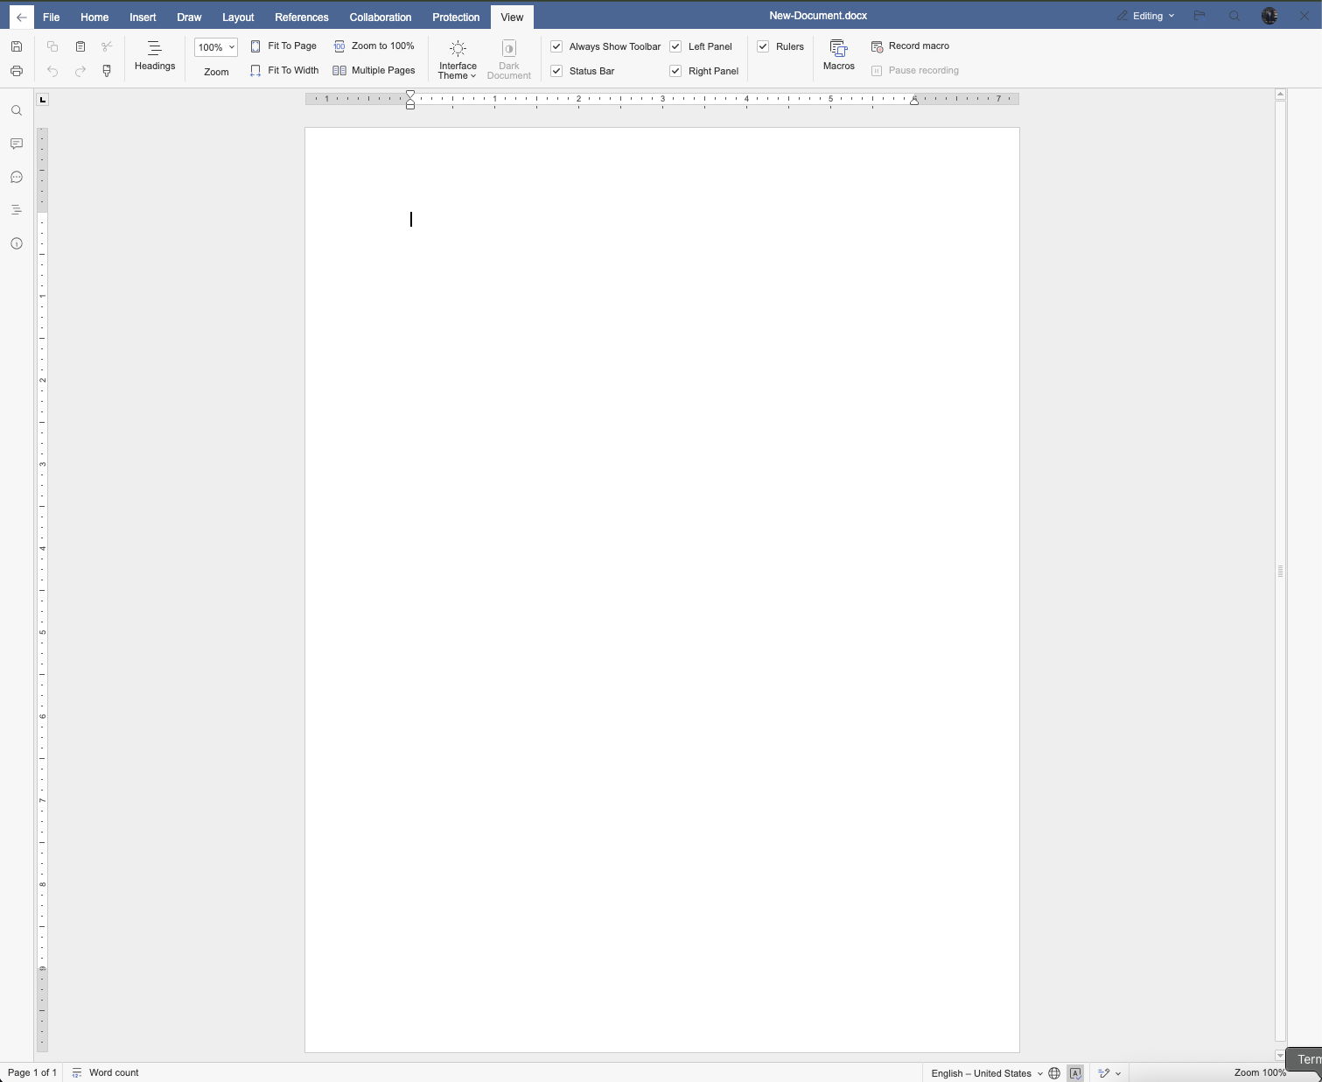Click the vertical scrollbar thumb
The width and height of the screenshot is (1322, 1082).
pos(1280,571)
